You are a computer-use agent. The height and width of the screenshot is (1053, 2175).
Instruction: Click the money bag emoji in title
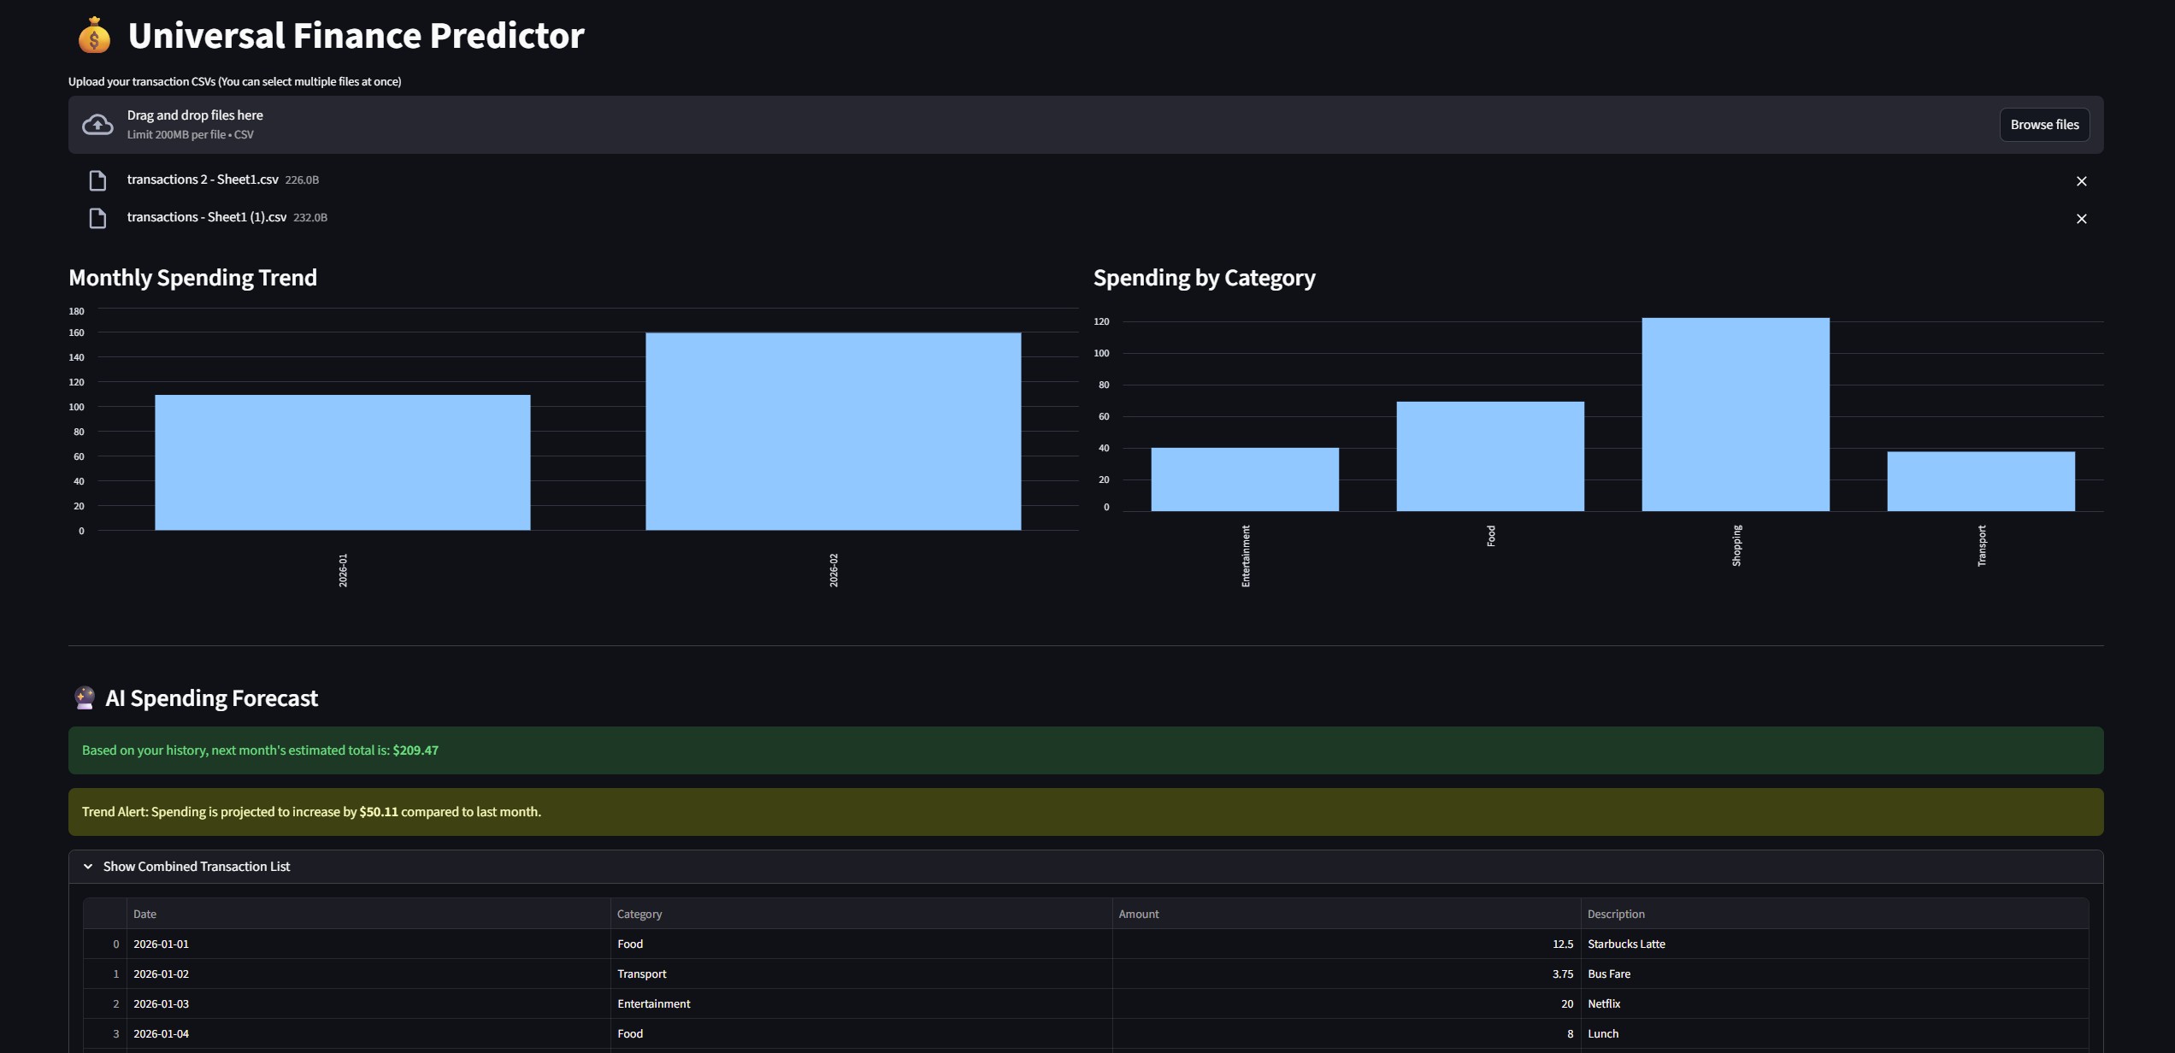coord(94,36)
